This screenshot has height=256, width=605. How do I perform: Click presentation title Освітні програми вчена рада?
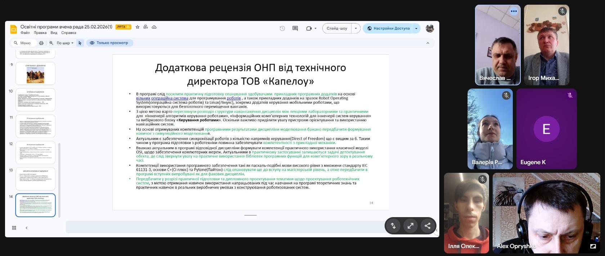(66, 27)
